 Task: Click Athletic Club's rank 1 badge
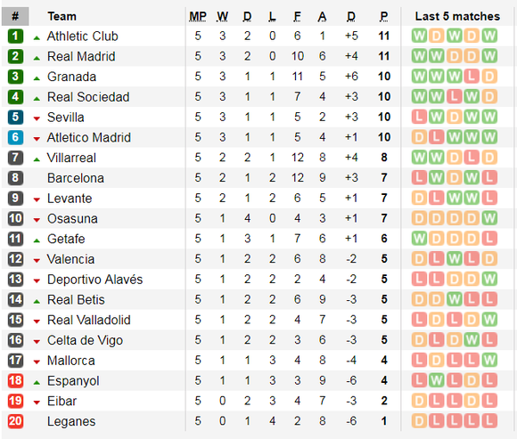pyautogui.click(x=15, y=36)
